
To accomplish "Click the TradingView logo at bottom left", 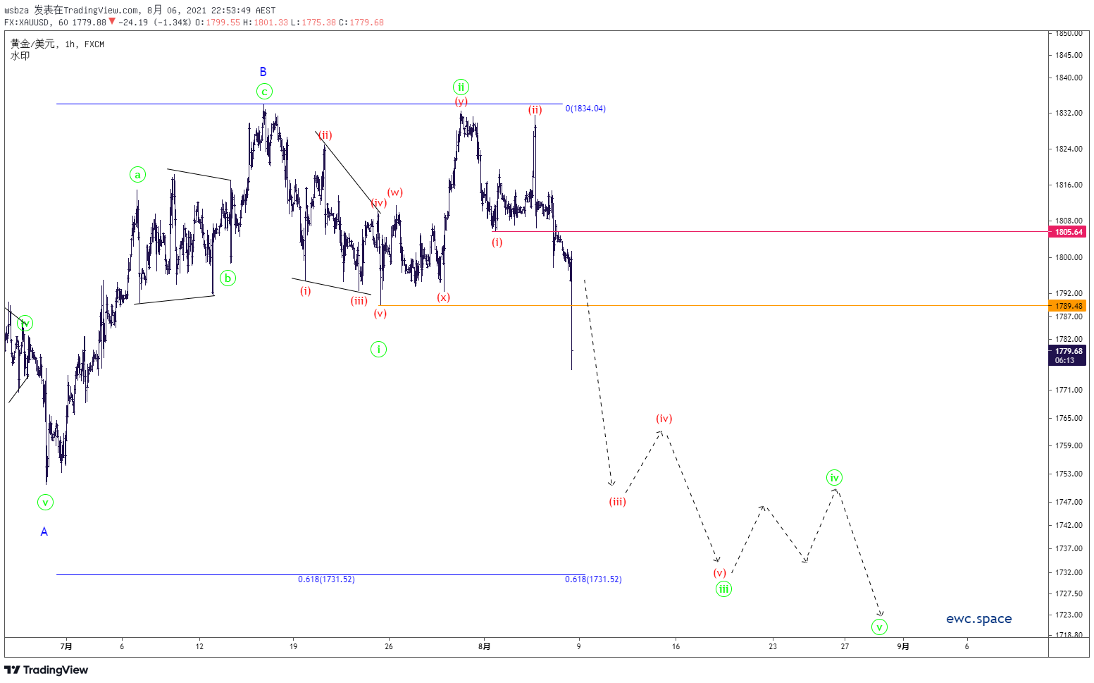I will (46, 670).
